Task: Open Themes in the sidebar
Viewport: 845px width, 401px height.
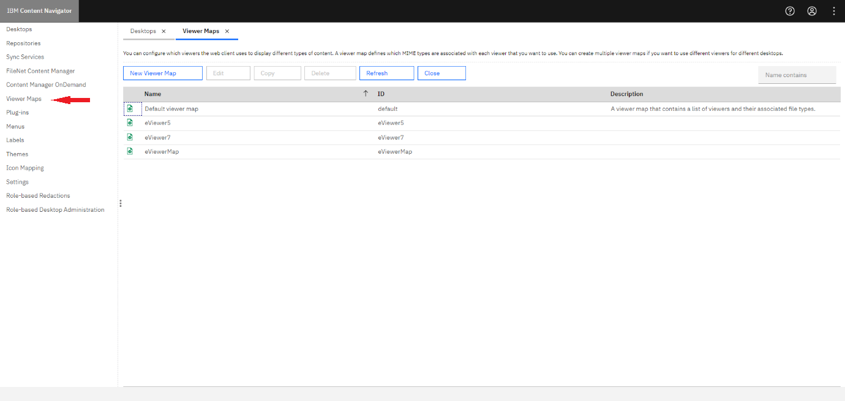Action: [x=17, y=154]
